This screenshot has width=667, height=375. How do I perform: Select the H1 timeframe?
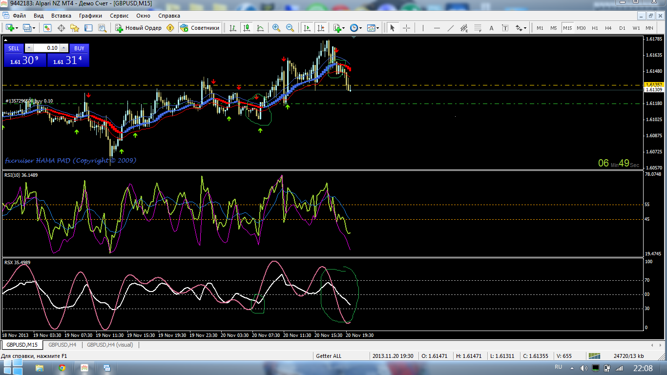(x=595, y=28)
